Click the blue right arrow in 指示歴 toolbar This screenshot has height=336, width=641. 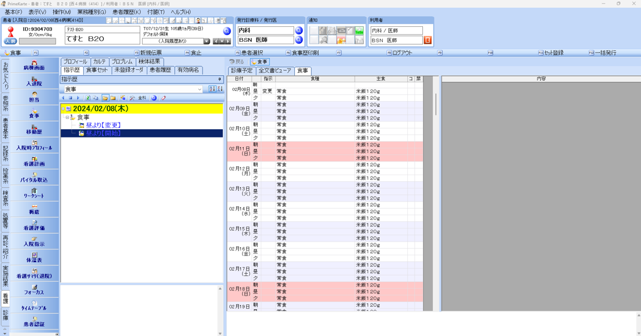(78, 98)
